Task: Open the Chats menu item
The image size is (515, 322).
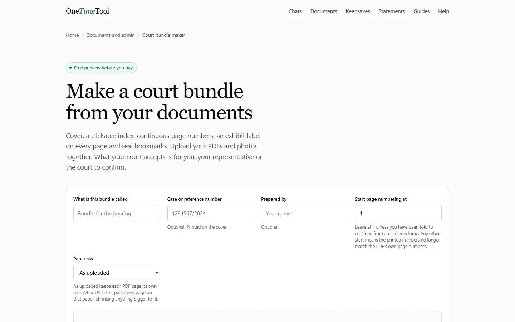Action: click(295, 11)
